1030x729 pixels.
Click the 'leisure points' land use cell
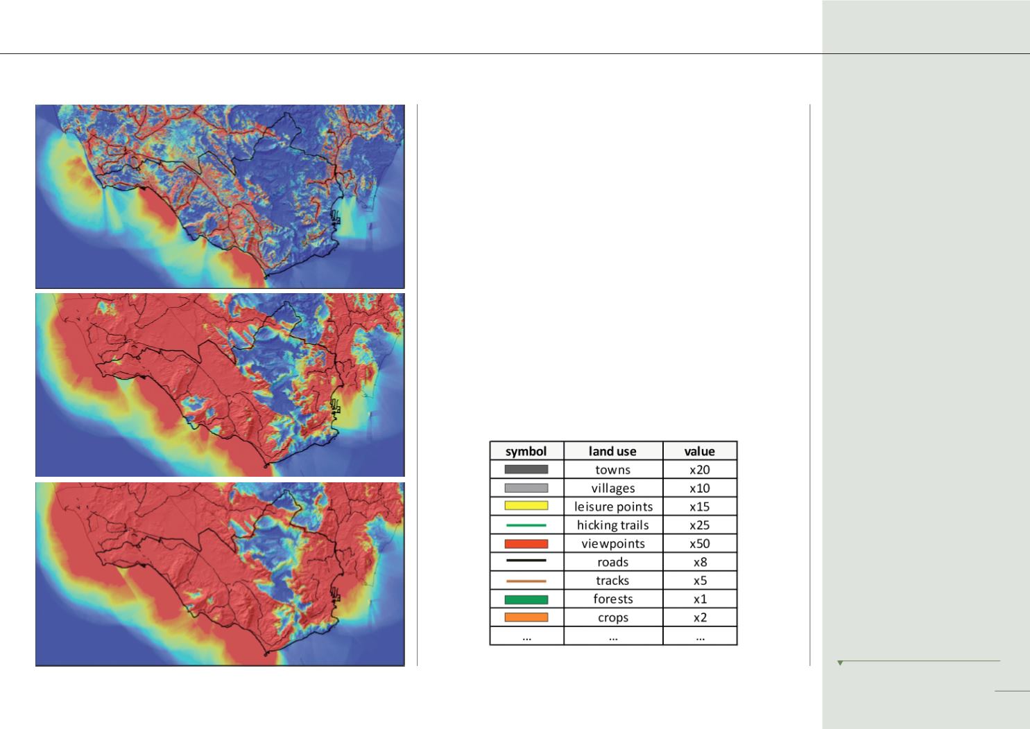pyautogui.click(x=613, y=507)
